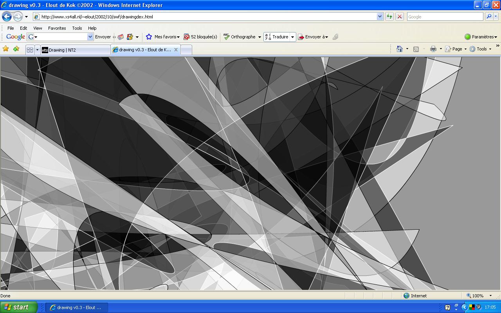Open the Google toolbar buttons gallery icon
The width and height of the screenshot is (501, 313).
pos(130,37)
